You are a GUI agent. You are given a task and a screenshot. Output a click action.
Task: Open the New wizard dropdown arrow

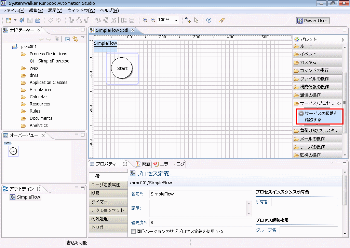[15, 20]
